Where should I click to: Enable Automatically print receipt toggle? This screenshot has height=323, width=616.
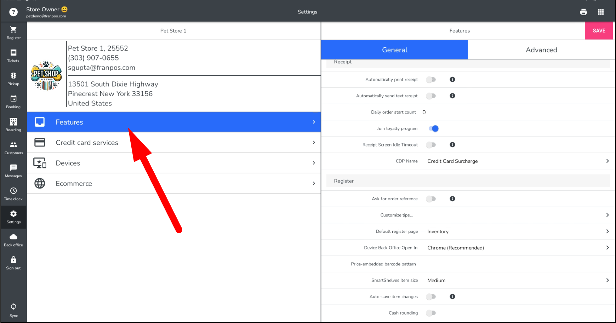(x=431, y=80)
